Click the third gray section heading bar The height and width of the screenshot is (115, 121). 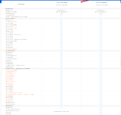[61, 51]
